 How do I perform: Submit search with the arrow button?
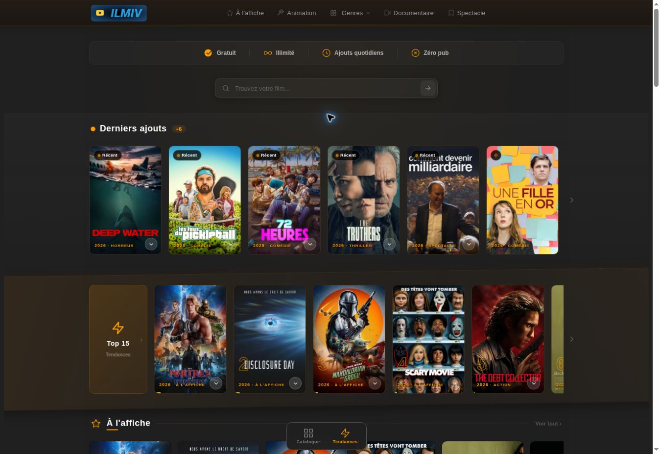[x=428, y=89]
